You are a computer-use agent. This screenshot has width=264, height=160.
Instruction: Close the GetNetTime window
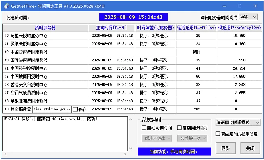click(x=255, y=6)
